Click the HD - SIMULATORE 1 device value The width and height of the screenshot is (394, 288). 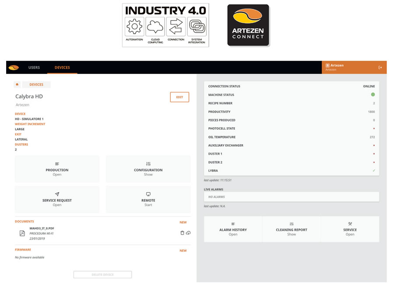coord(29,119)
